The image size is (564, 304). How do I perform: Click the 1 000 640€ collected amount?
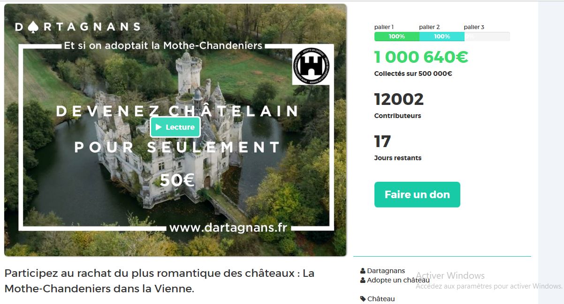421,57
